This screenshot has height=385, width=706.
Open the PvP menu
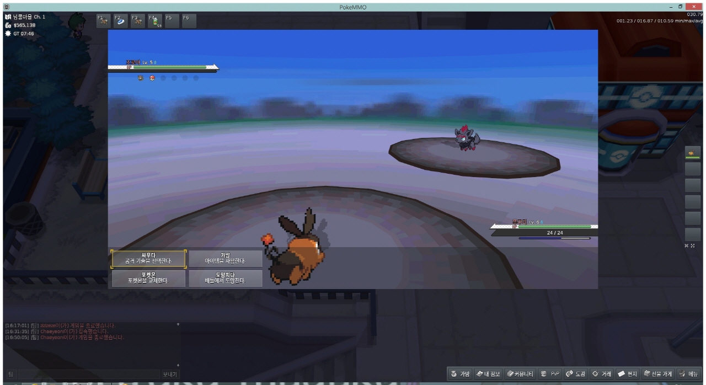(x=550, y=374)
